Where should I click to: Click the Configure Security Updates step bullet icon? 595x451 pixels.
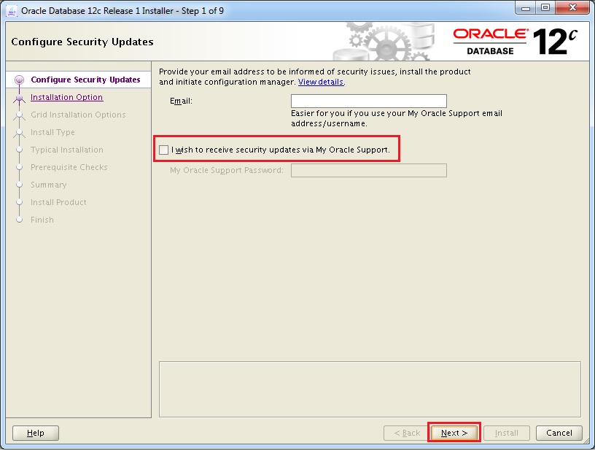[20, 80]
